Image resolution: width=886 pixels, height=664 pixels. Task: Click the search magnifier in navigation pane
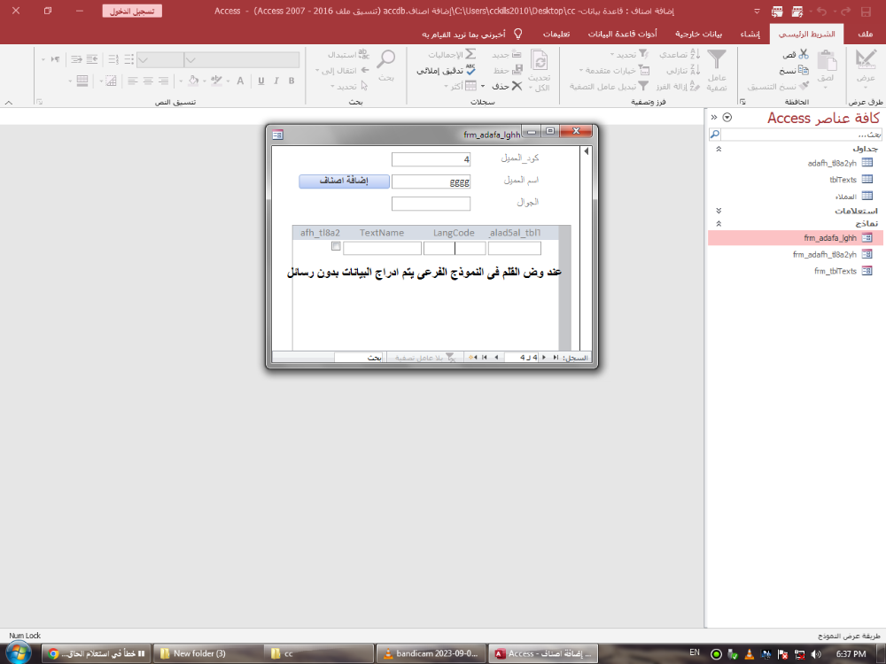pyautogui.click(x=715, y=135)
